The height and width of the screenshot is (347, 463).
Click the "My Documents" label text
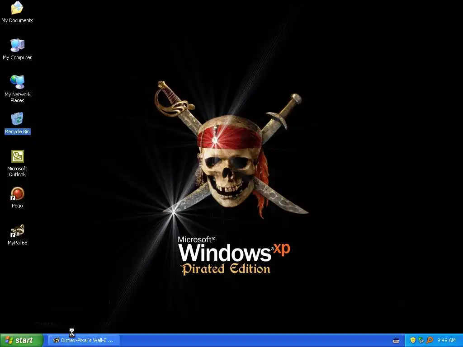point(17,20)
